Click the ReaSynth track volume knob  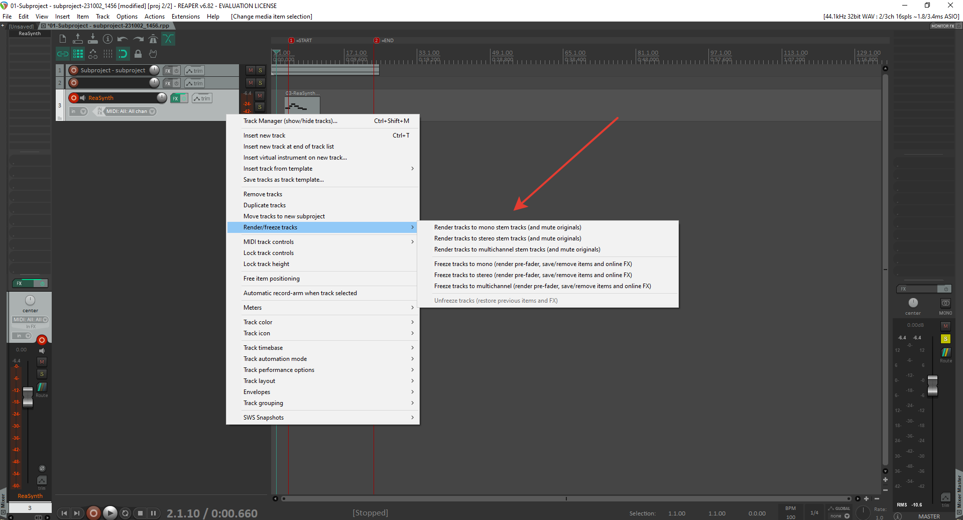click(x=162, y=97)
